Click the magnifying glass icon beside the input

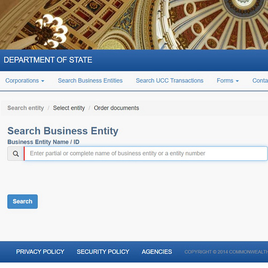tap(16, 154)
